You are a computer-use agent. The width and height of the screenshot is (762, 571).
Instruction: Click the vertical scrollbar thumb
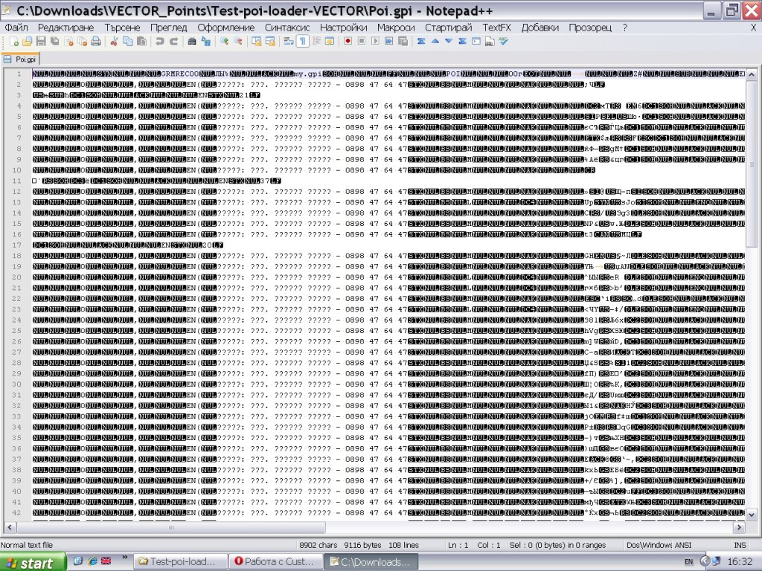click(752, 164)
